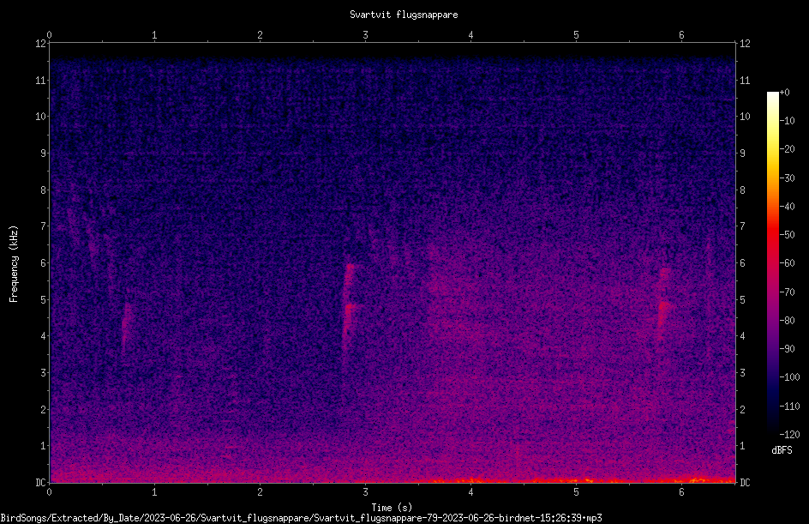Click the "12" tick on left frequency axis
The width and height of the screenshot is (809, 524).
(41, 44)
